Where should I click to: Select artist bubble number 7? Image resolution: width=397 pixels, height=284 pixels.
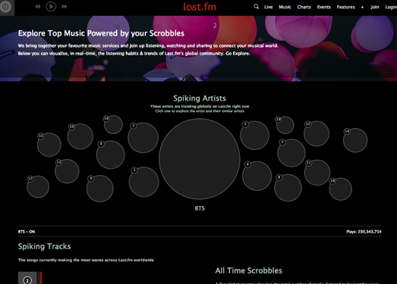click(x=291, y=153)
